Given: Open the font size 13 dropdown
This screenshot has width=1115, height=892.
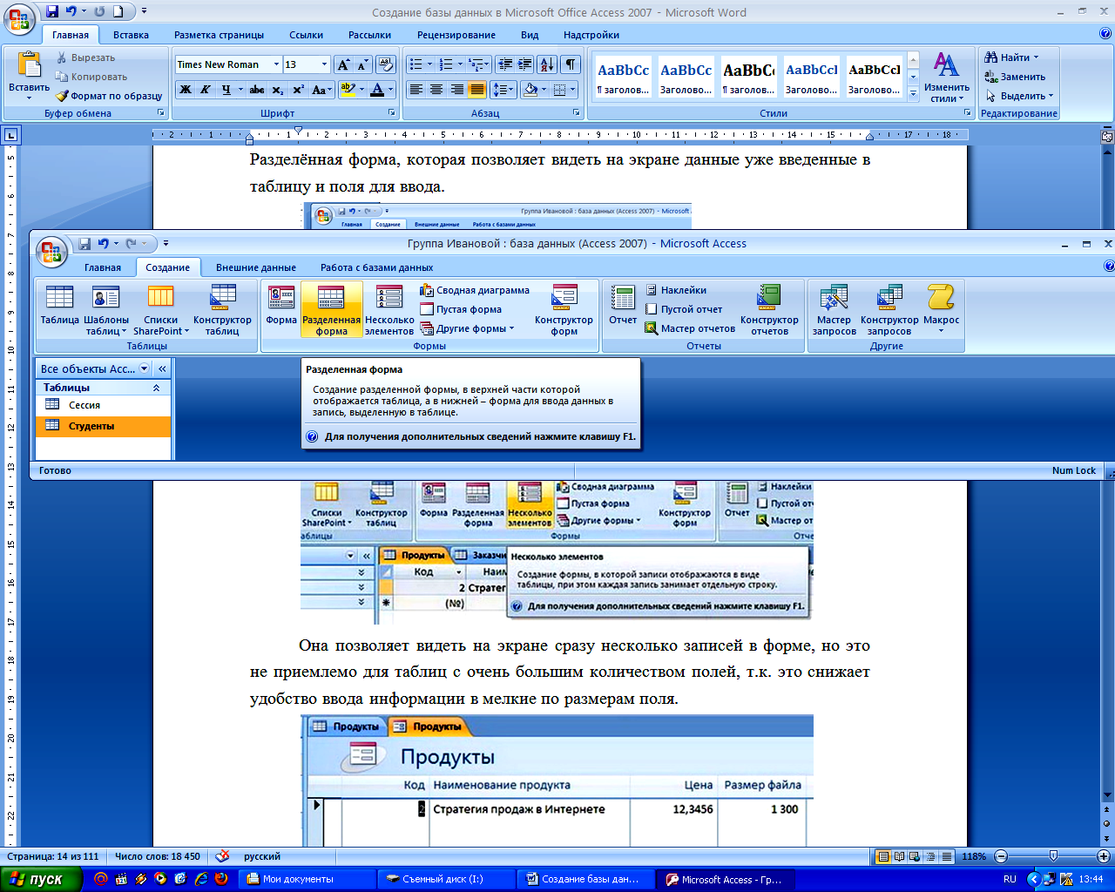Looking at the screenshot, I should point(324,64).
